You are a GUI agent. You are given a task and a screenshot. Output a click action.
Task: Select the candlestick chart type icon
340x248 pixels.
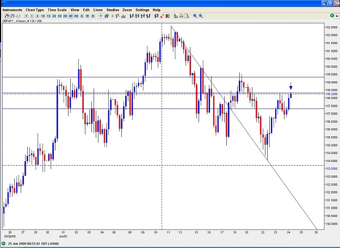click(7, 16)
